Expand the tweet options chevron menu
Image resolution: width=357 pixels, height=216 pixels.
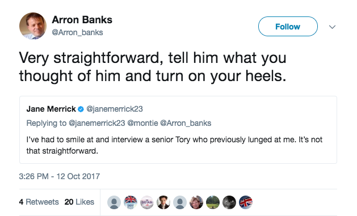click(x=332, y=27)
